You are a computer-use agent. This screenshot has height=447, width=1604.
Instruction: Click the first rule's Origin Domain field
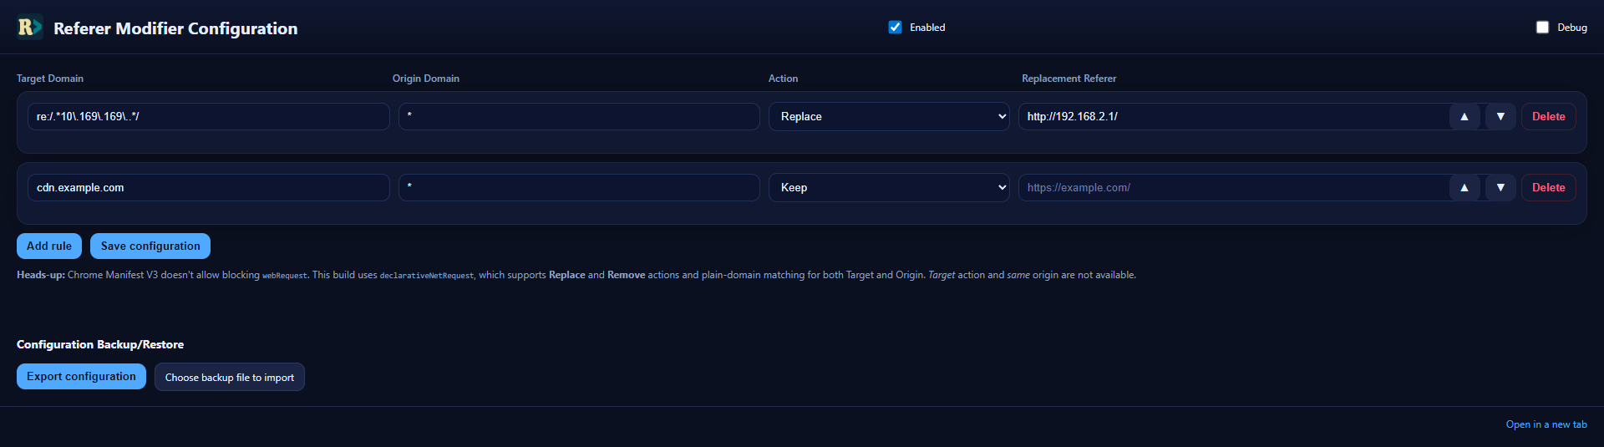click(x=579, y=117)
